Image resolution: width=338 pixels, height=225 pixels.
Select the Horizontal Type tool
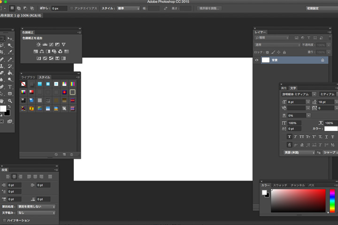click(x=10, y=87)
